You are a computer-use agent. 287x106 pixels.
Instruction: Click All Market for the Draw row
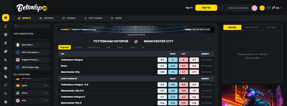tap(206, 66)
